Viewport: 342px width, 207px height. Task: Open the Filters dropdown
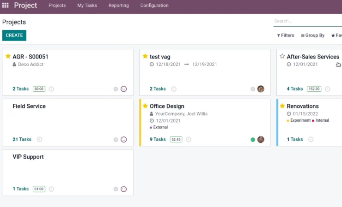click(x=286, y=35)
